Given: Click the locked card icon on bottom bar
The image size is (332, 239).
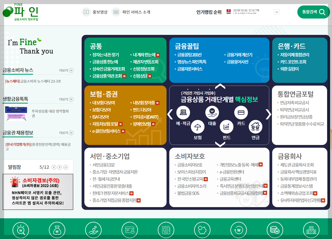Looking at the screenshot, I should (130, 230).
